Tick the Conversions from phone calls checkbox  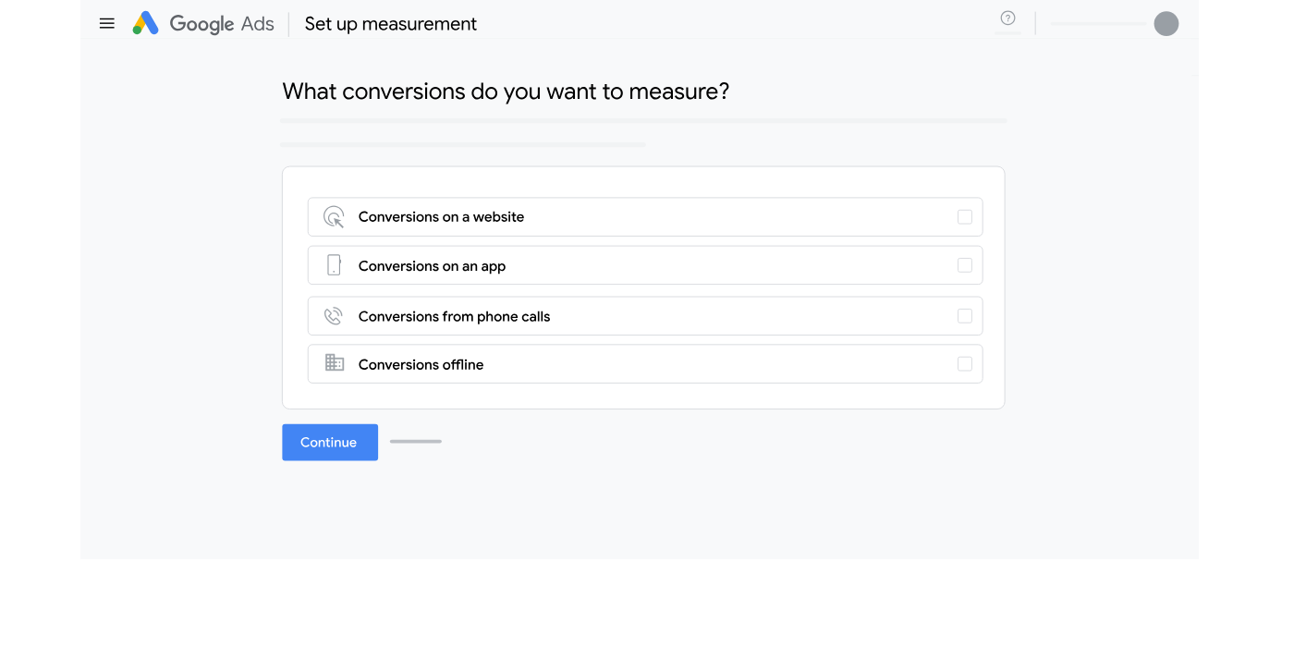[964, 316]
